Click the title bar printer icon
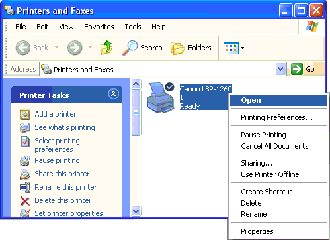The image size is (330, 240). [x=9, y=11]
